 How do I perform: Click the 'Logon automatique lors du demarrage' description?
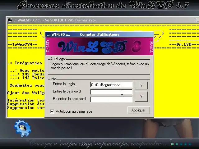point(99,66)
